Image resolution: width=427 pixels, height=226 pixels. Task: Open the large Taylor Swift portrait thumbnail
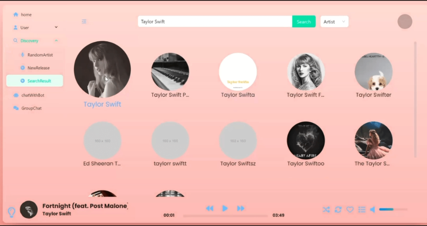(103, 70)
